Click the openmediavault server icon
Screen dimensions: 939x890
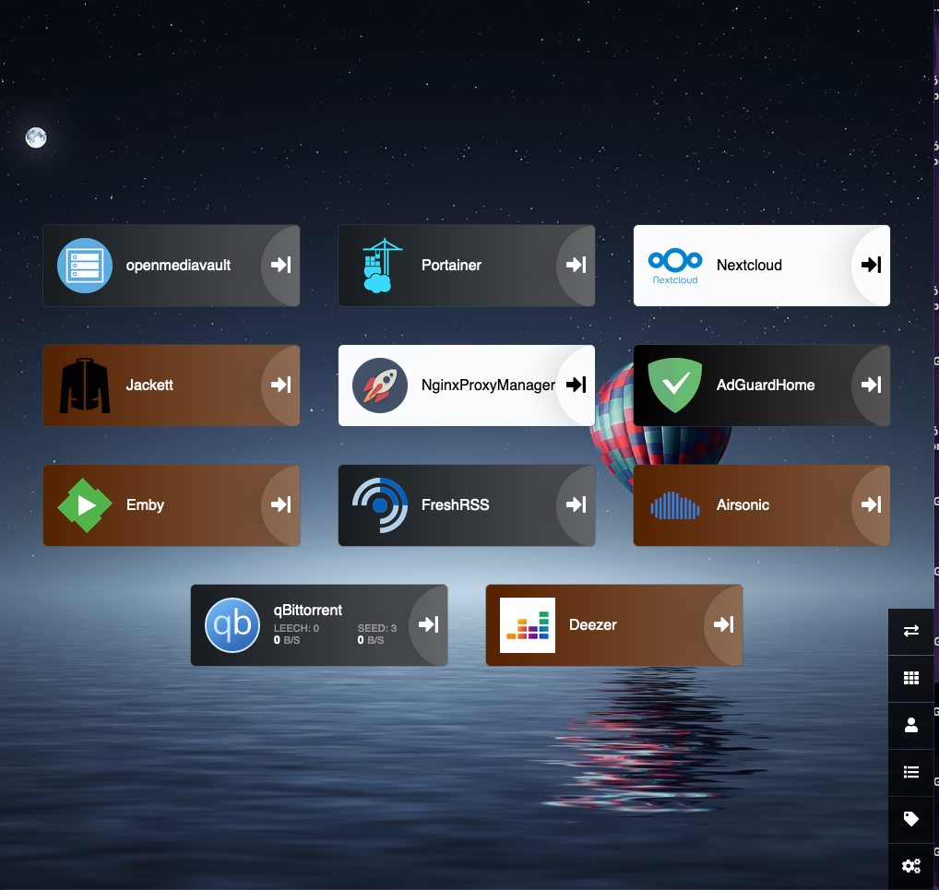85,266
